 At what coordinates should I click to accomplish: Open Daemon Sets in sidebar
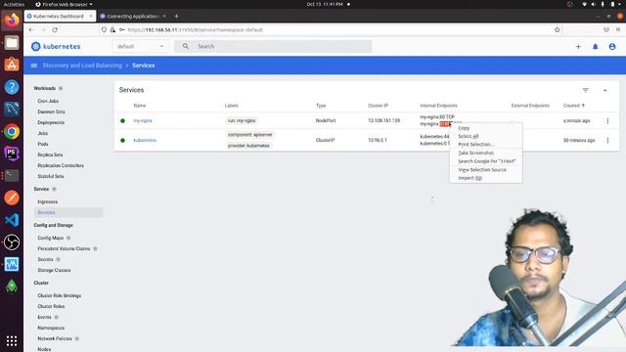pyautogui.click(x=51, y=111)
